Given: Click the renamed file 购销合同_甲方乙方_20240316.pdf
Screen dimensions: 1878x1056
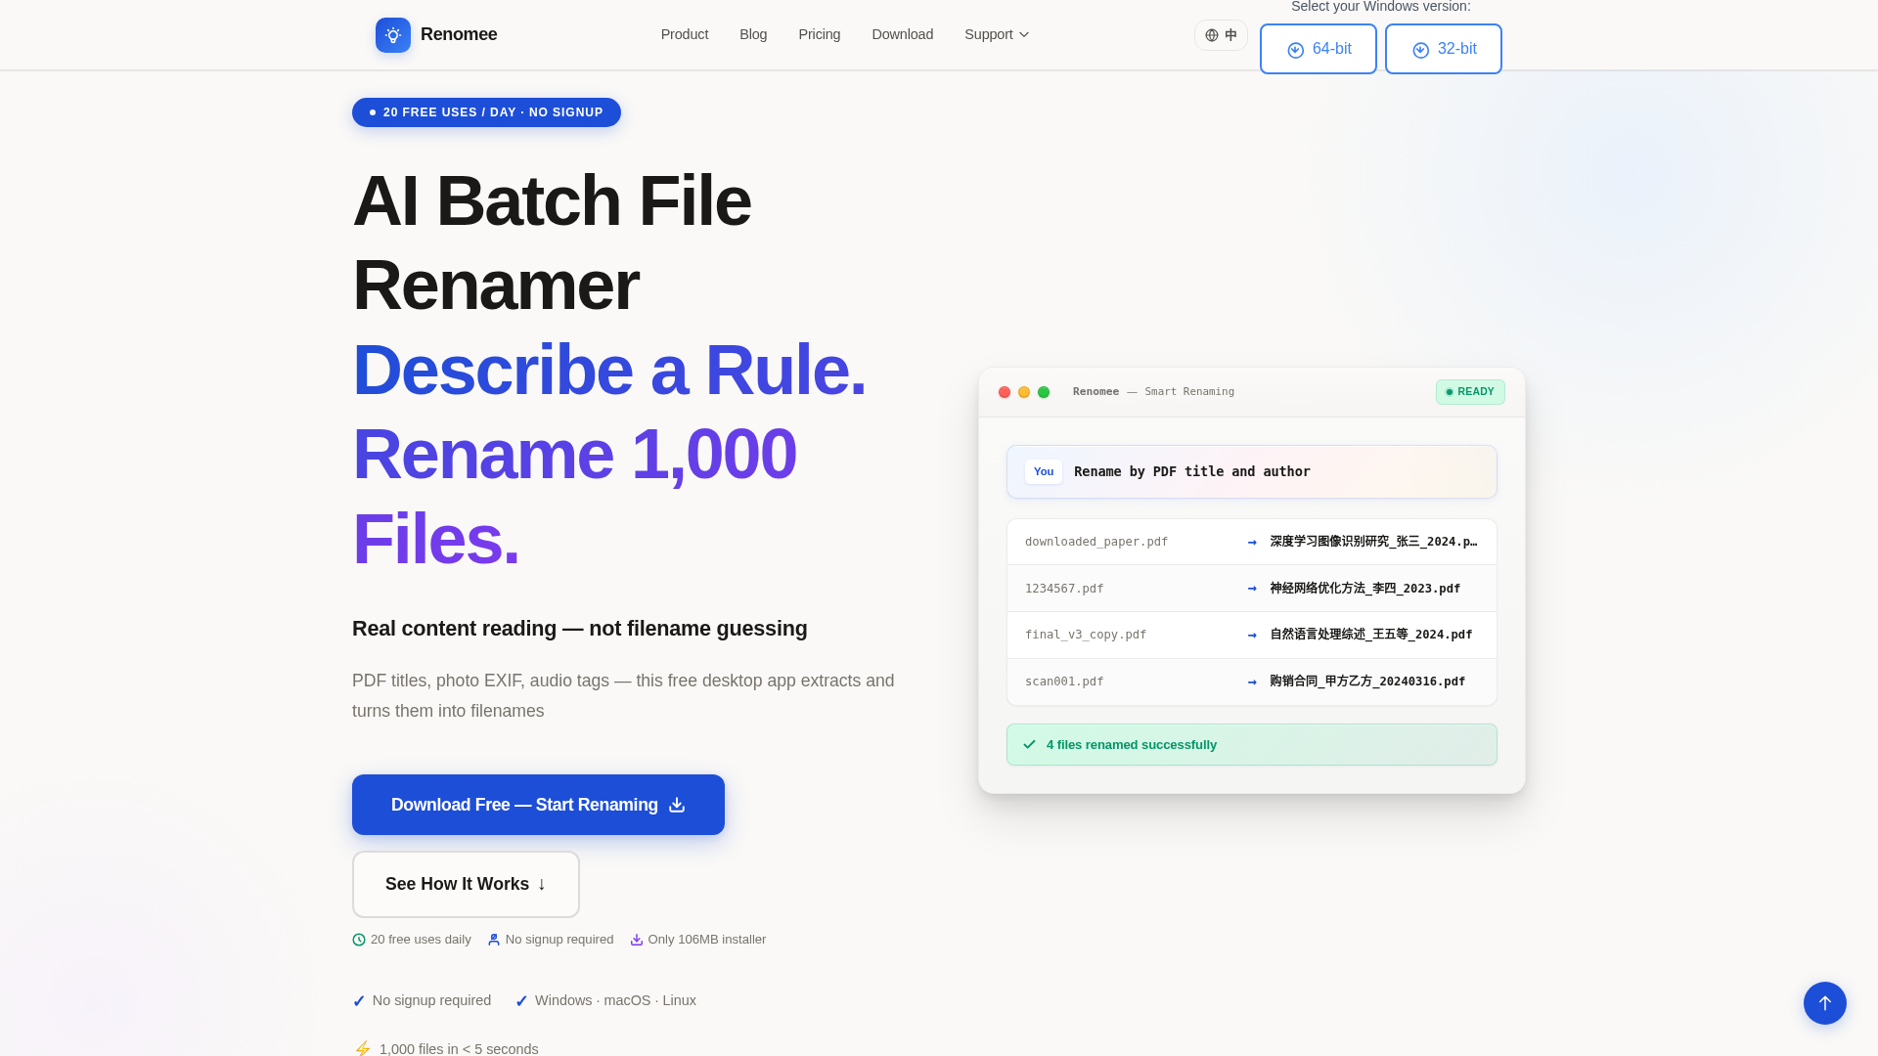Looking at the screenshot, I should (1367, 682).
